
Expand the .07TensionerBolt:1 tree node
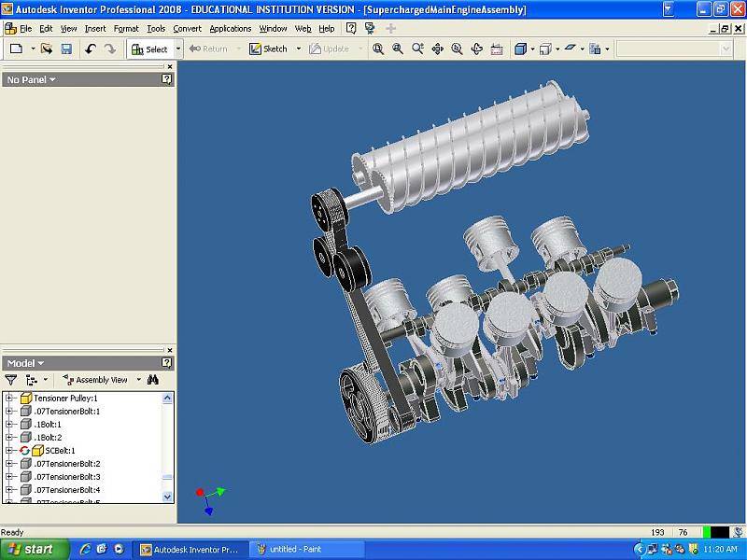click(x=9, y=411)
